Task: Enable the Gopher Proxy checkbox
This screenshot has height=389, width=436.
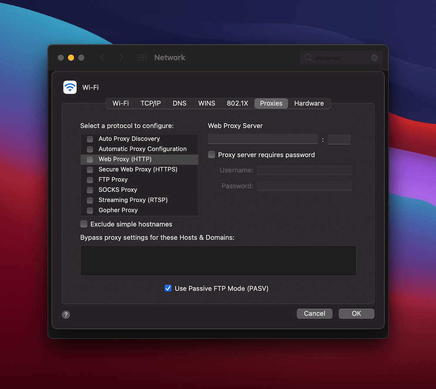Action: [x=90, y=210]
